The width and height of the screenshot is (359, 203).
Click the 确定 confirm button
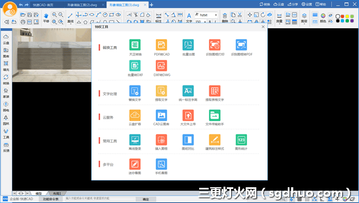146,199
